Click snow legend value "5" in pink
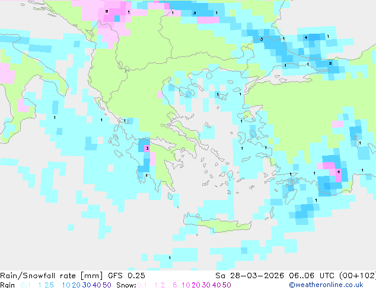 click(x=175, y=285)
